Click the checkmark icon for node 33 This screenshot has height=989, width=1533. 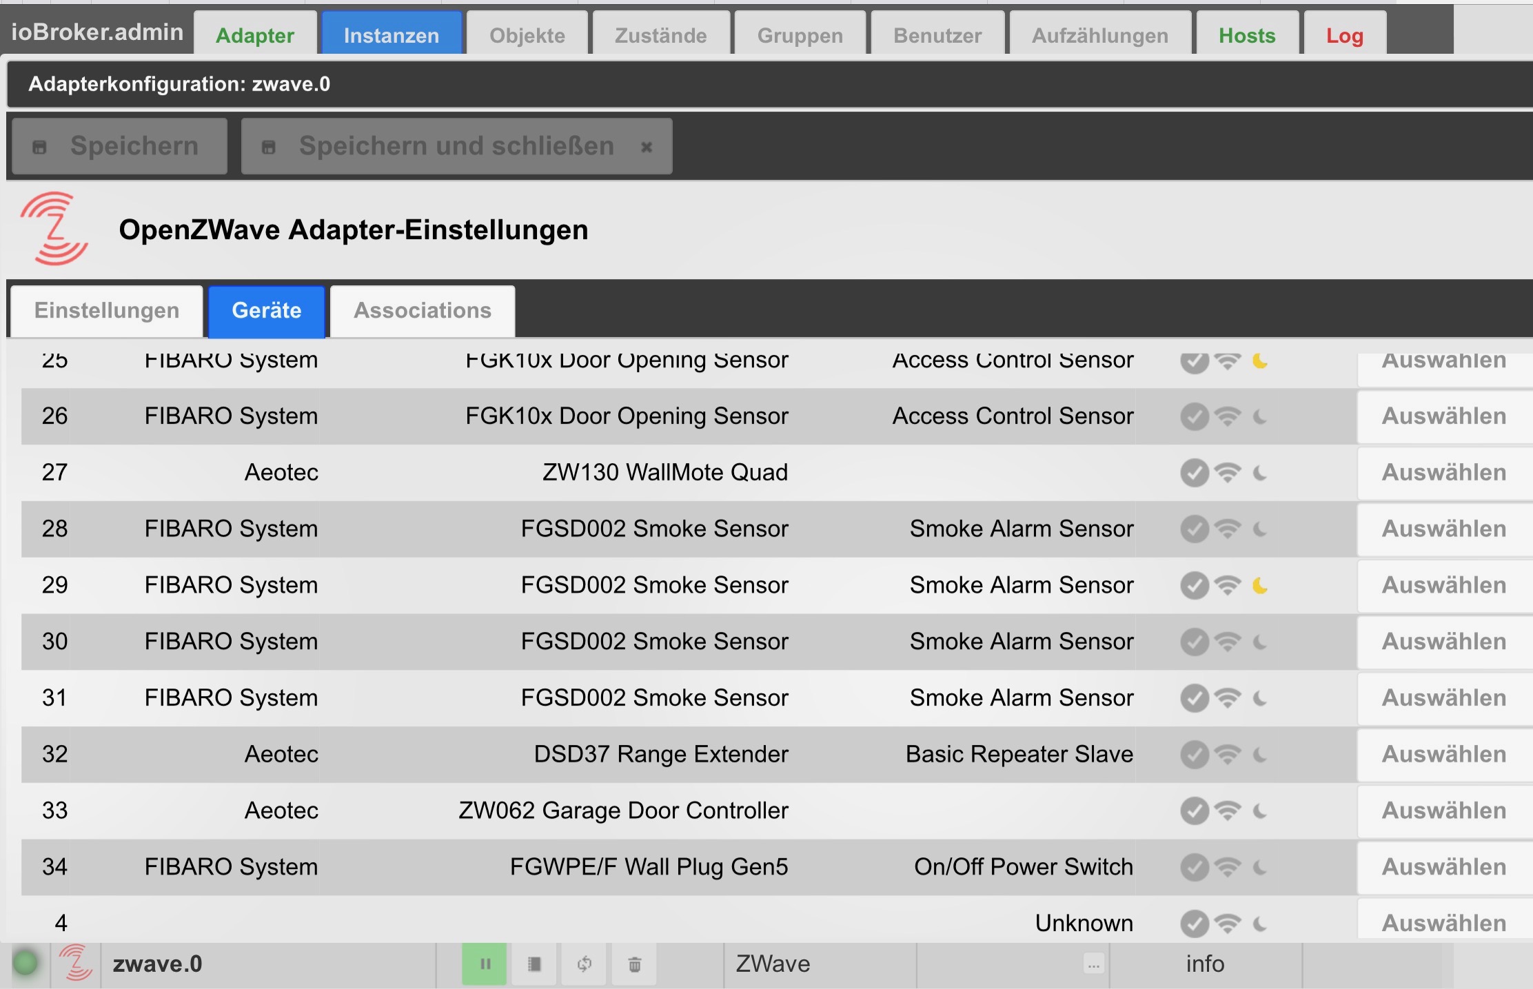click(1195, 811)
